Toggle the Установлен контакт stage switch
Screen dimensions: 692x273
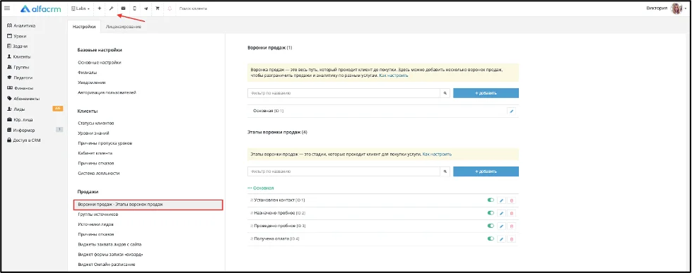(491, 200)
